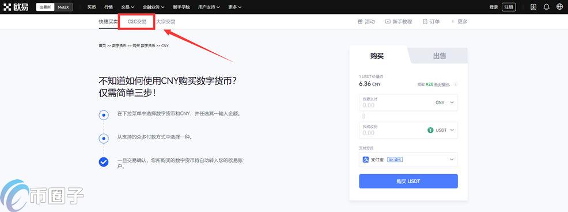Click the 领取 ¥20 新手福利 link
Viewport: 568px width, 212px height.
point(434,84)
